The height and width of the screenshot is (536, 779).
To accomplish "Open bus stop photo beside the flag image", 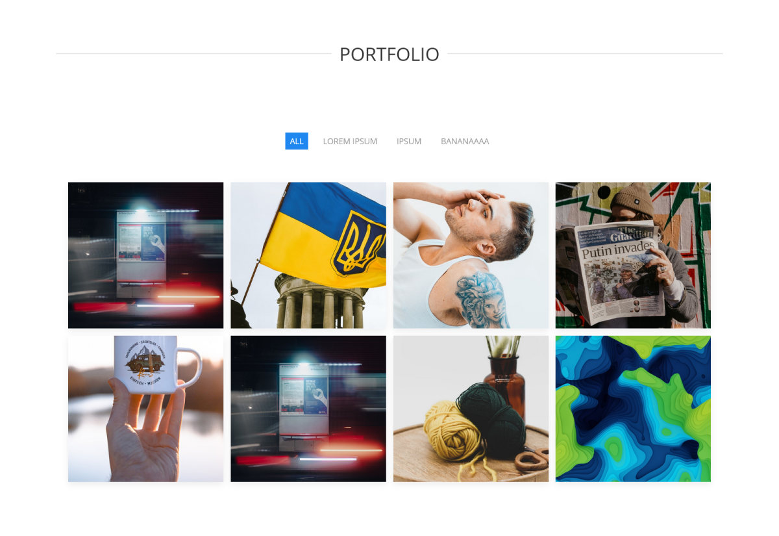I will tap(145, 255).
